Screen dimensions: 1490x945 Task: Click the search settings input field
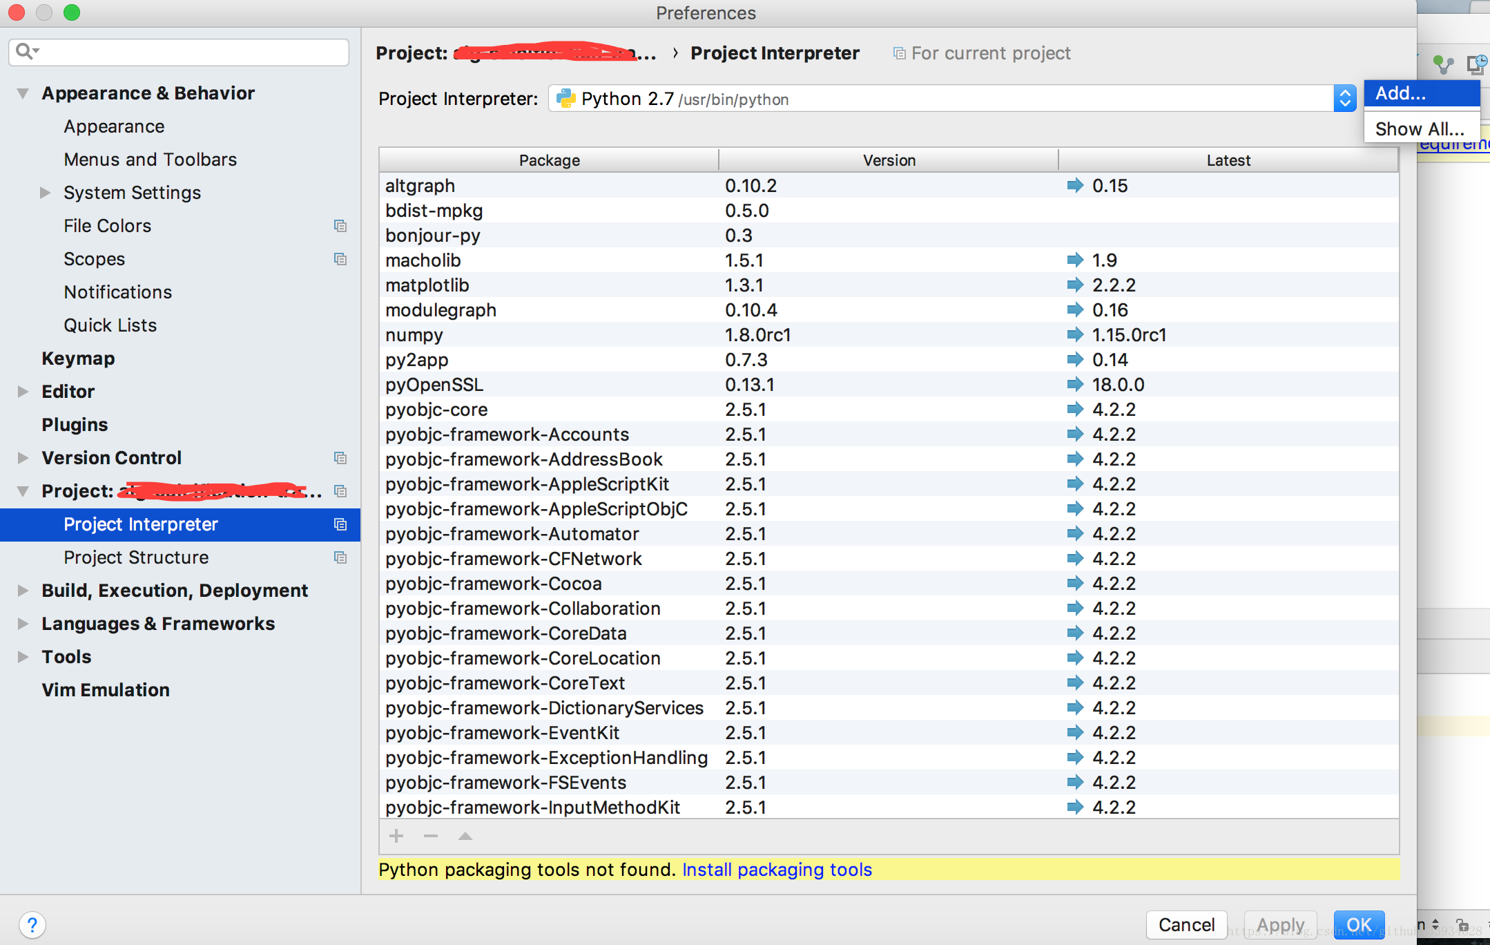click(x=177, y=51)
